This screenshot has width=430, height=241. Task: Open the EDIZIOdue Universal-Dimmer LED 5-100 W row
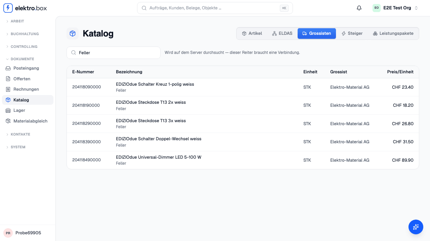(243, 160)
